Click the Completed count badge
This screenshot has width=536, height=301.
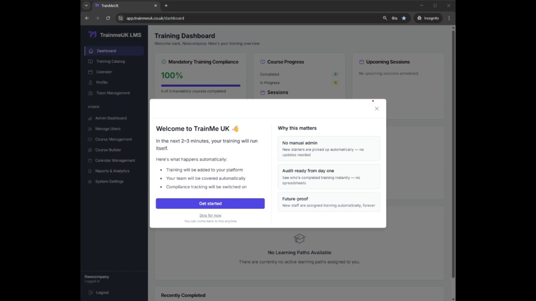335,74
